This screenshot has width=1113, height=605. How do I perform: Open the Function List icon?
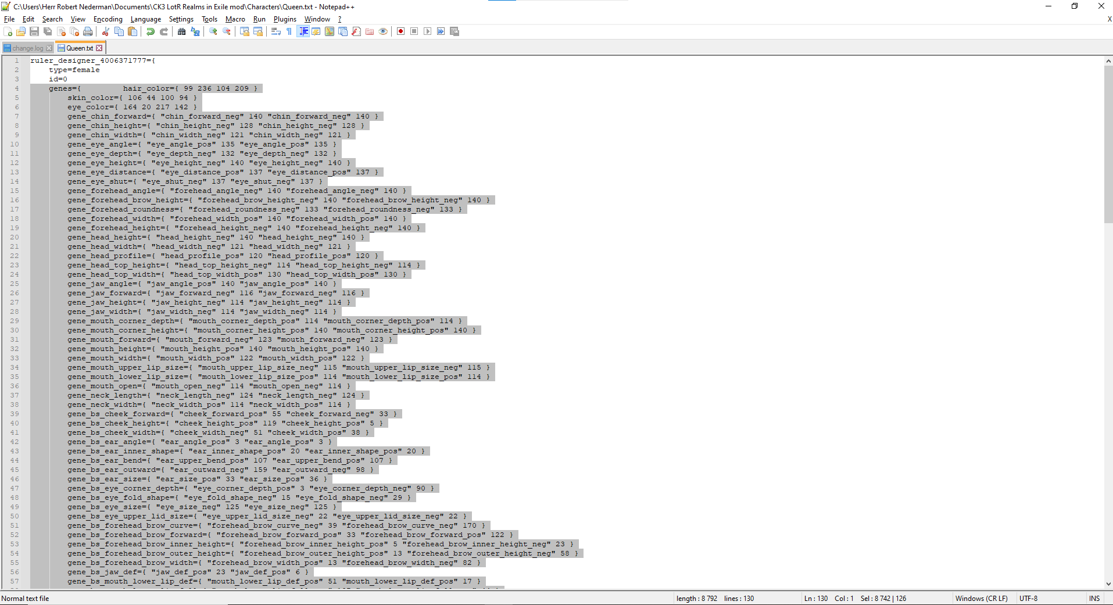point(356,31)
